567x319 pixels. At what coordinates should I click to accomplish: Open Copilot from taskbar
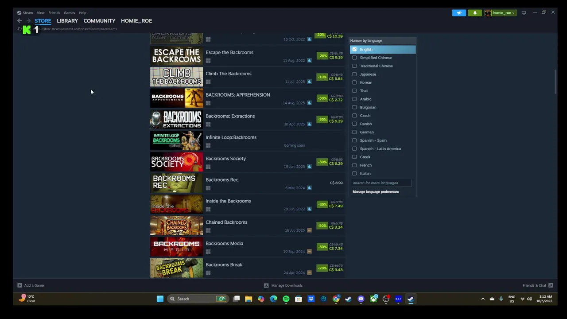coord(261,299)
